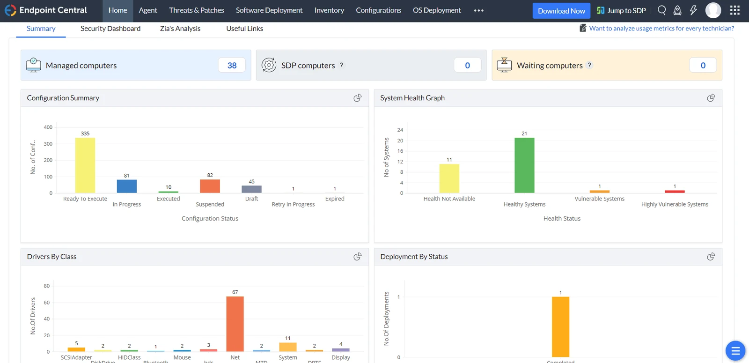The image size is (749, 363).
Task: Click the Managed computers count 38
Action: click(232, 65)
